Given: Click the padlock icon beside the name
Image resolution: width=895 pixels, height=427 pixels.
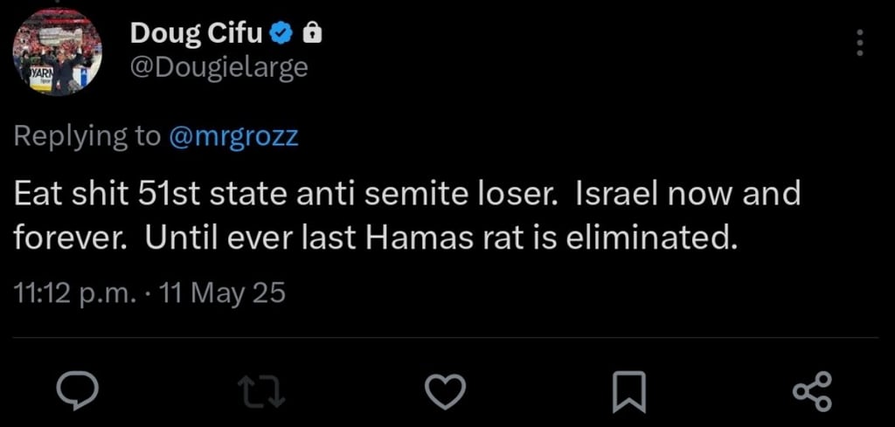Looking at the screenshot, I should pos(312,34).
